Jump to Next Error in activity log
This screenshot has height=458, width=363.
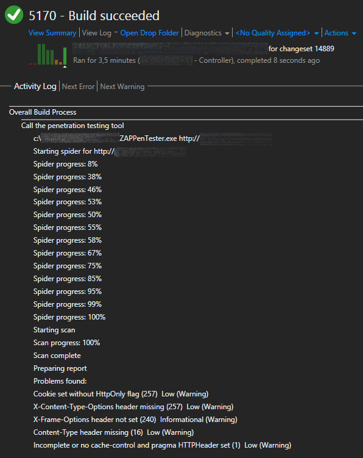click(78, 87)
